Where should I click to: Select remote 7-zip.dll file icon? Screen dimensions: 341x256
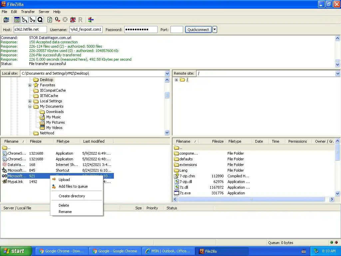coord(176,182)
